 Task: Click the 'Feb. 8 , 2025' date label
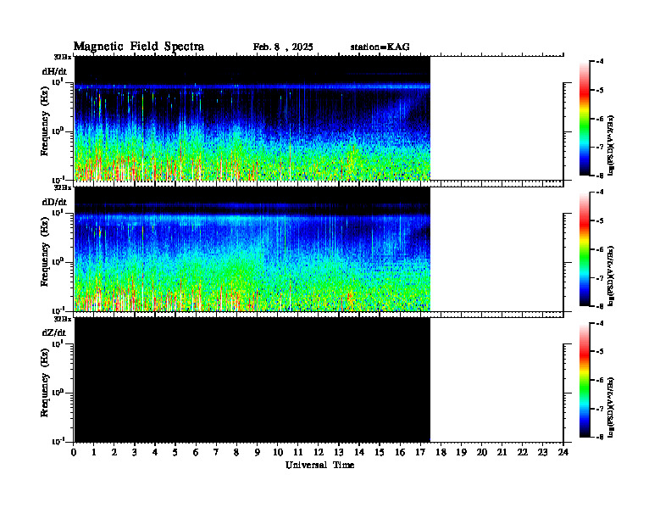click(x=283, y=47)
